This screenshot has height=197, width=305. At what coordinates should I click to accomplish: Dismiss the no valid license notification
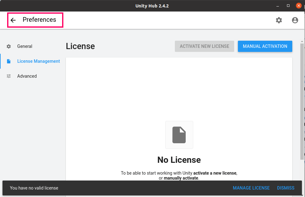click(x=286, y=188)
